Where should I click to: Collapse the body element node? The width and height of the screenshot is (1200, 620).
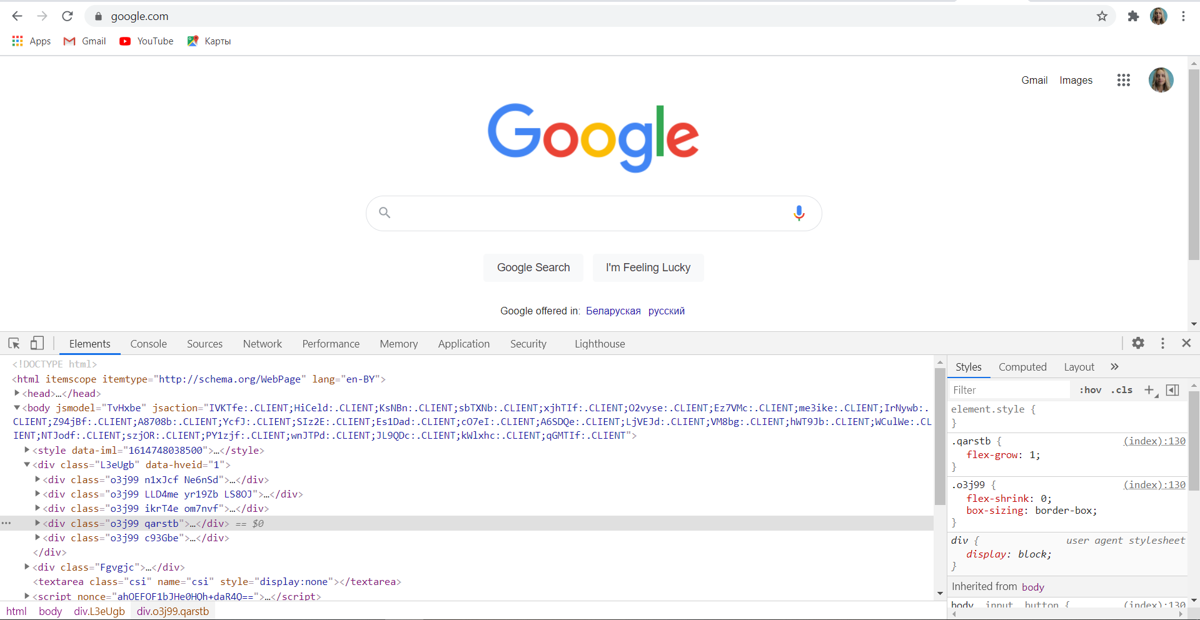(x=17, y=407)
